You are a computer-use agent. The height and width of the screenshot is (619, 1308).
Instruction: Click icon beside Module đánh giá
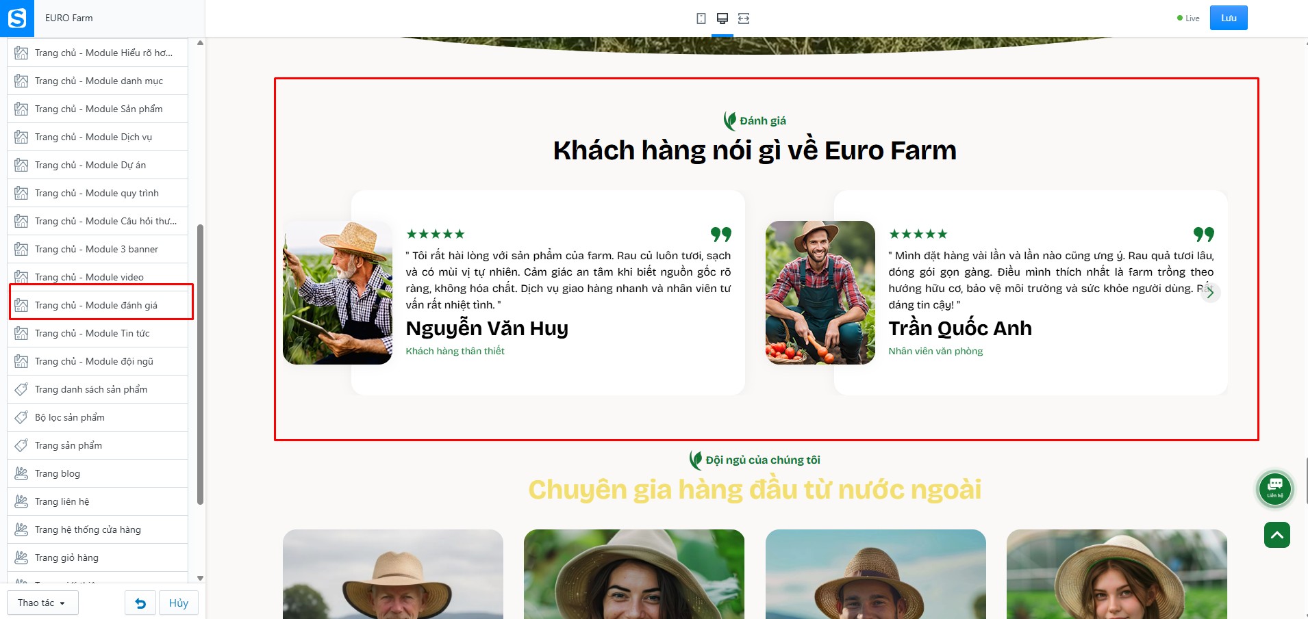click(21, 305)
